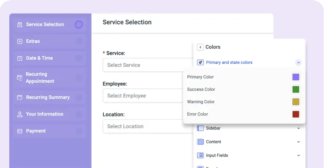Click the Extras plus icon in sidebar
This screenshot has width=324, height=168.
click(x=20, y=42)
